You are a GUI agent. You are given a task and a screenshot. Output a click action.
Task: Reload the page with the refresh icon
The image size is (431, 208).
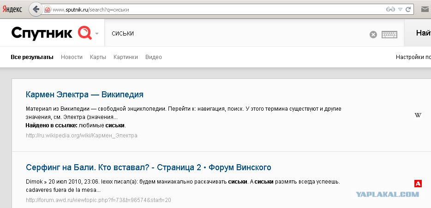(408, 9)
